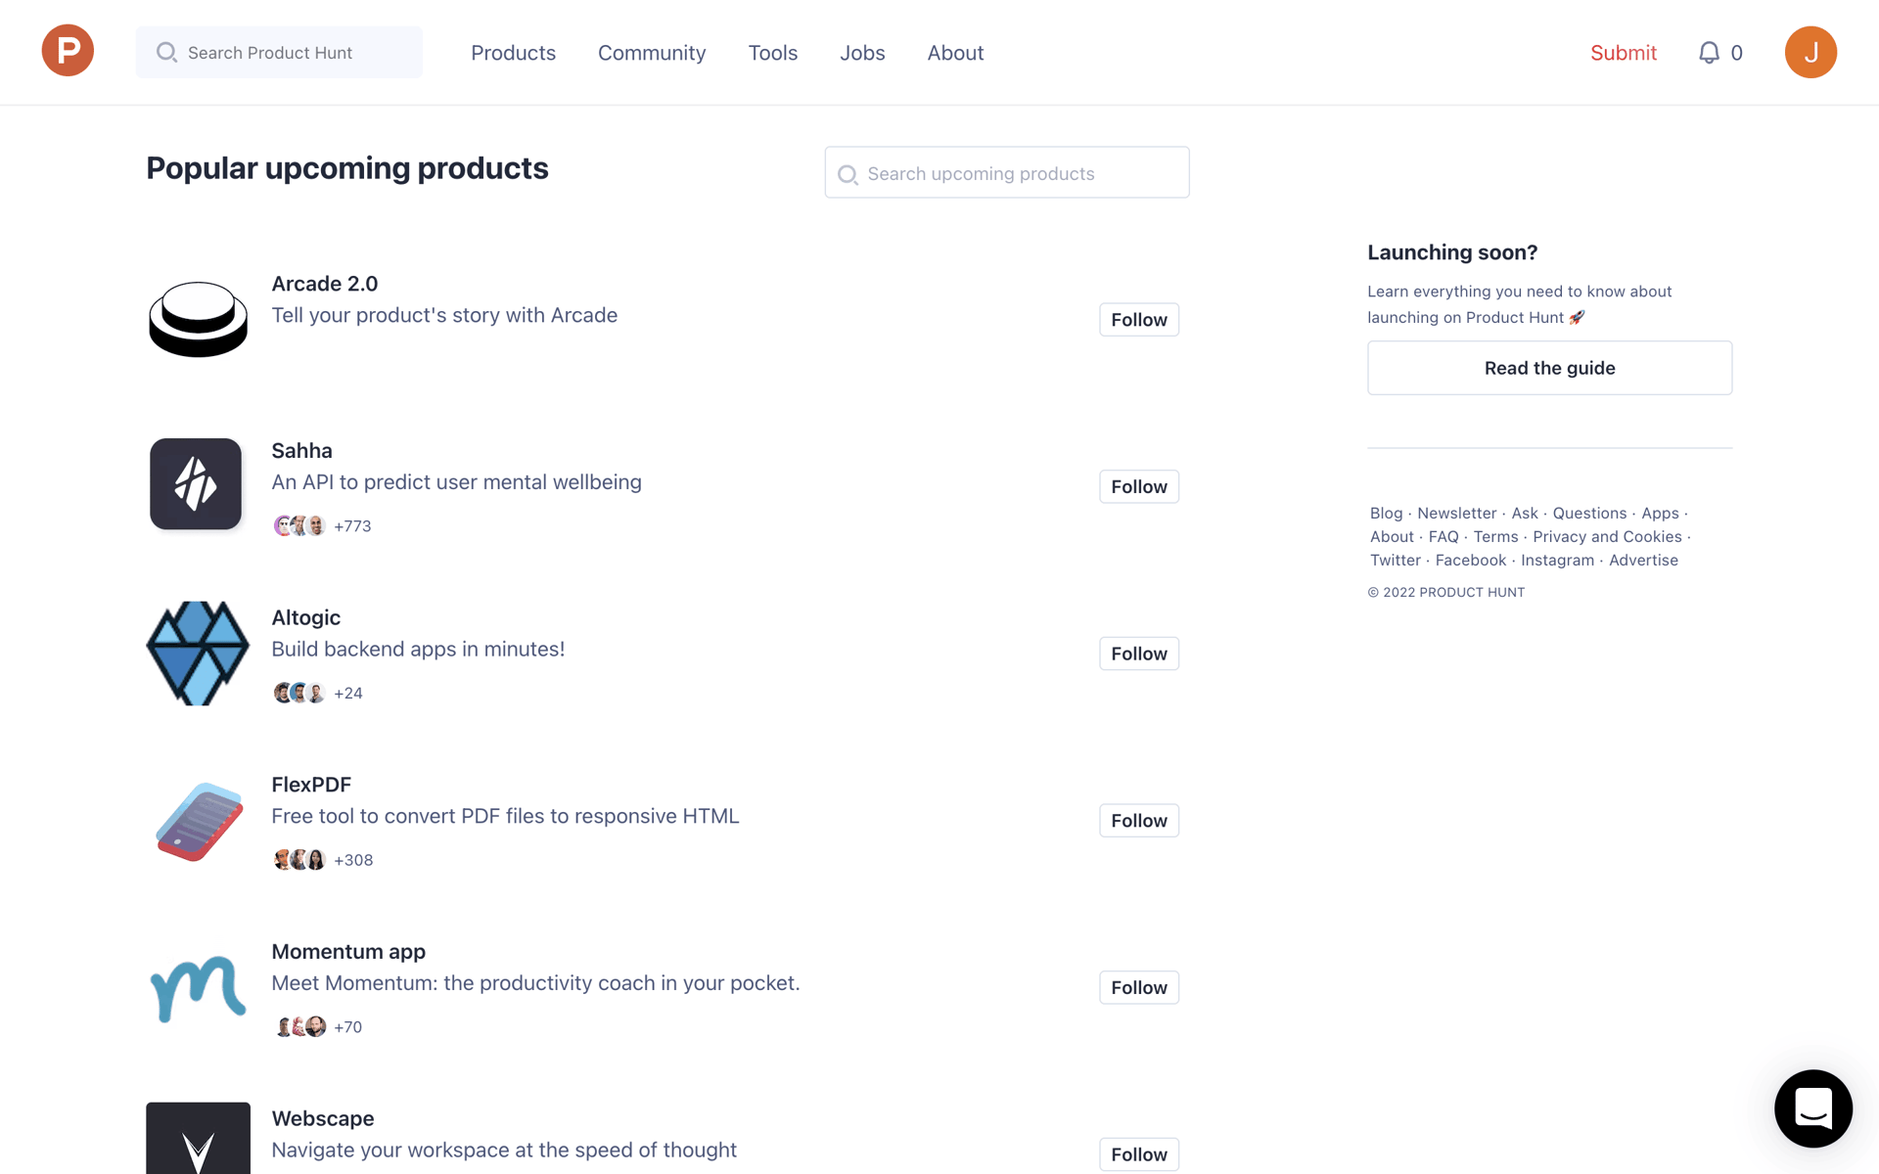Open the Webscape title link
The image size is (1879, 1174).
[323, 1118]
